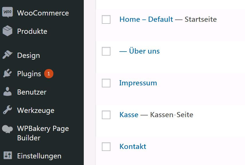Check the Home – Default page checkbox
This screenshot has height=165, width=245.
[106, 19]
